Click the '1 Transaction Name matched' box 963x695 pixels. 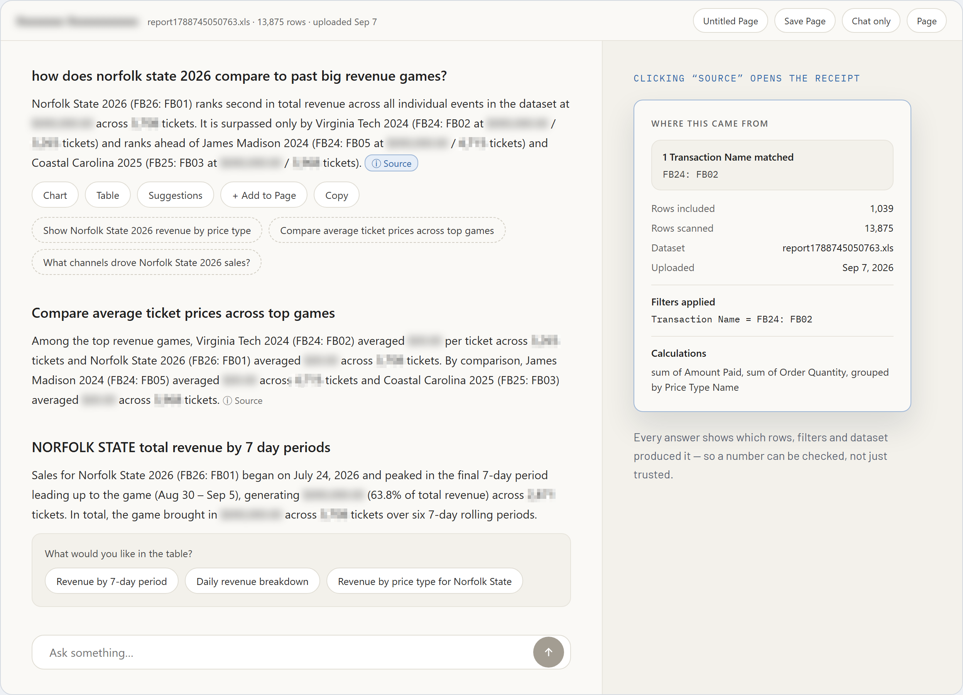(x=772, y=165)
